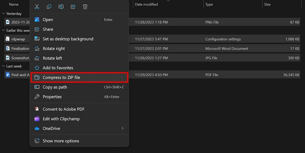Collapse the Last week group
Screen dimensions: 305x153
coord(4,66)
